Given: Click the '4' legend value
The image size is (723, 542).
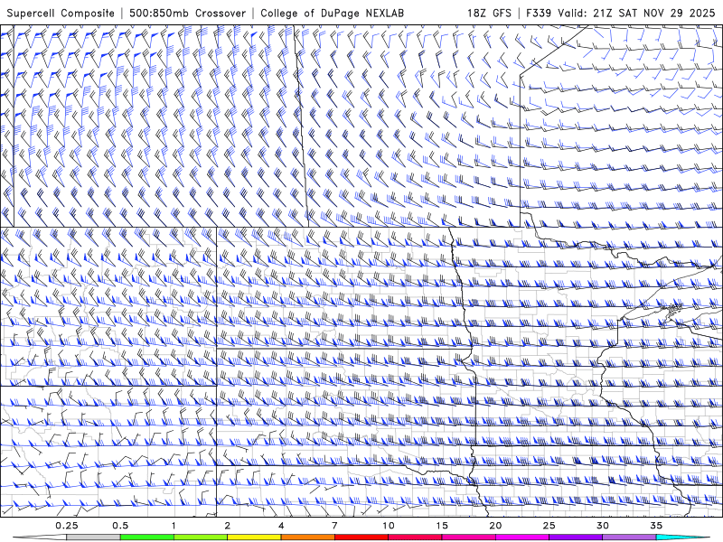Looking at the screenshot, I should [281, 526].
